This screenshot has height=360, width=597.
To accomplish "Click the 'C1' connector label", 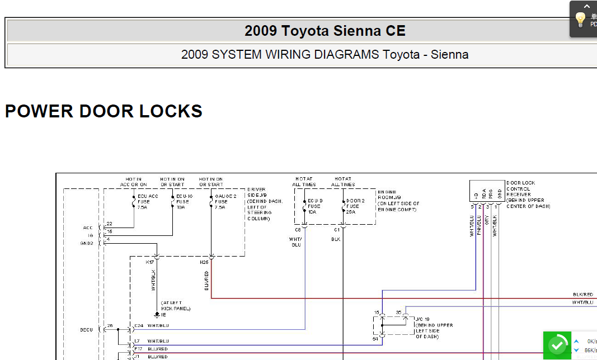I will pyautogui.click(x=337, y=230).
